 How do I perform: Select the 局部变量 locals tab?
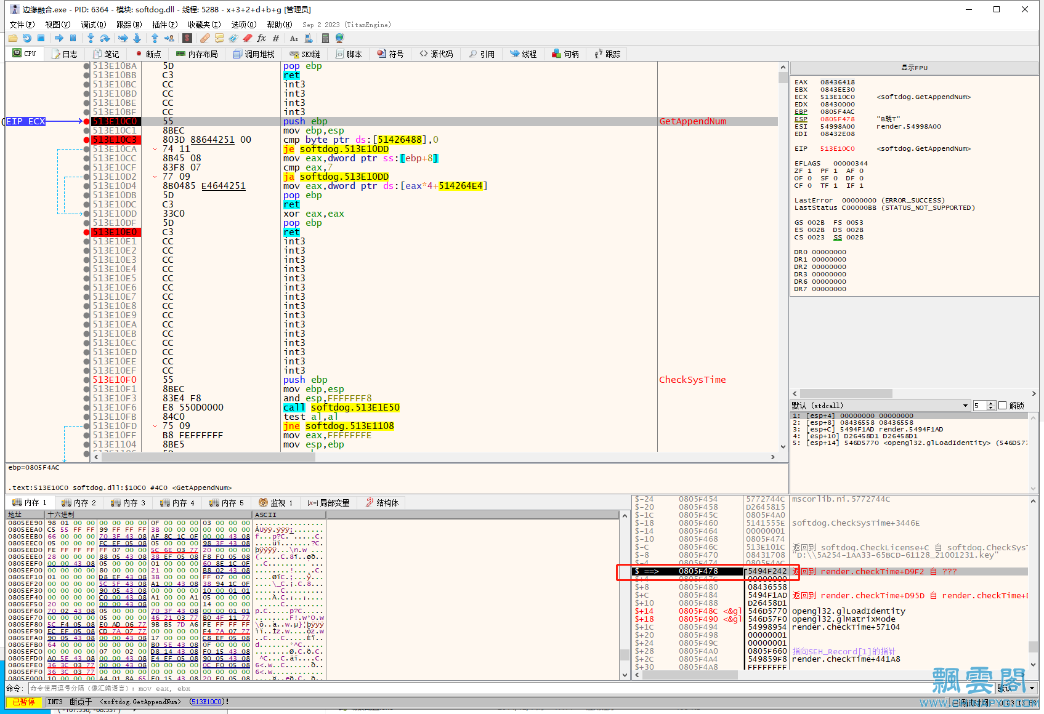point(329,503)
